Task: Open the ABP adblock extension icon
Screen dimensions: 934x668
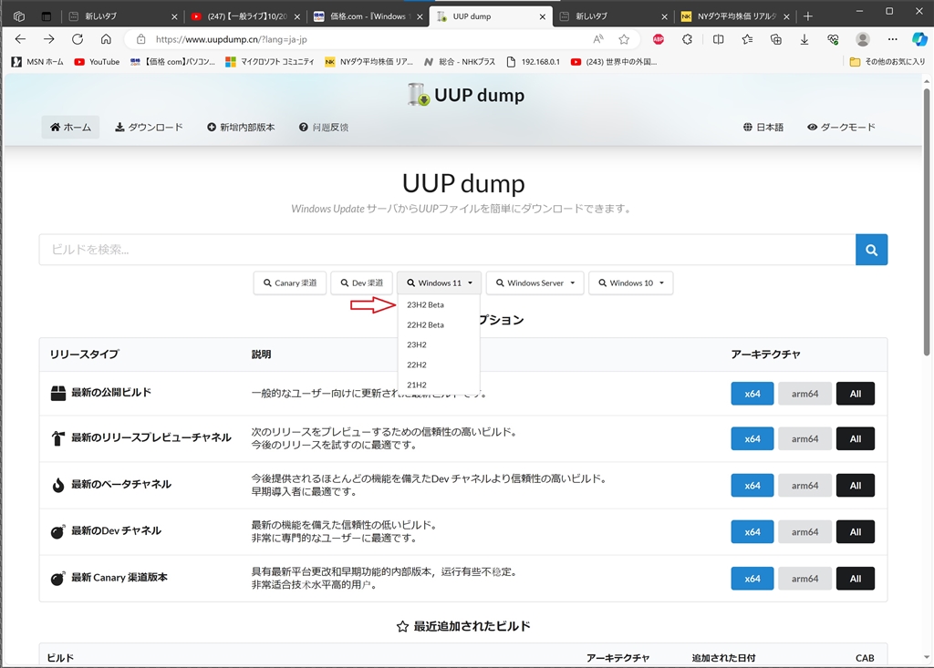Action: [x=659, y=39]
